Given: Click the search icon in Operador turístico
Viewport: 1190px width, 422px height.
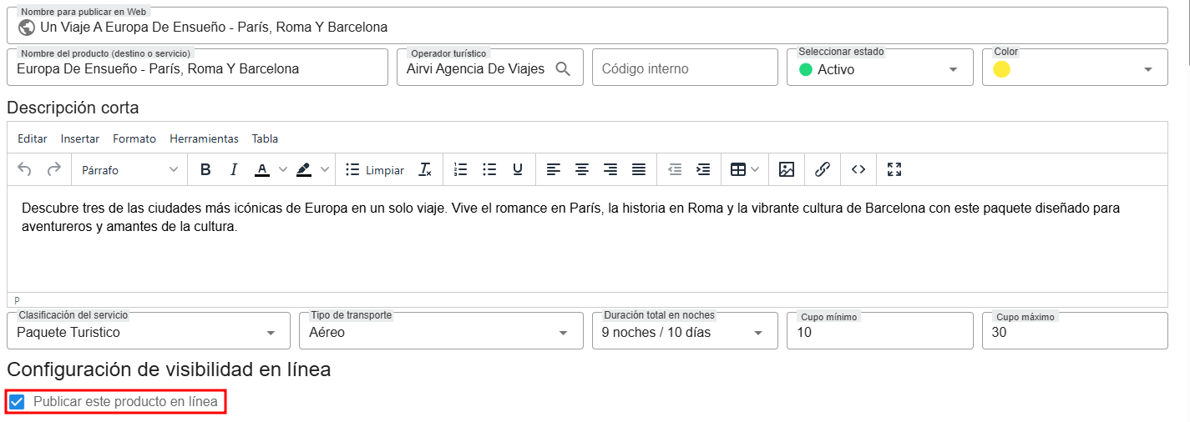Looking at the screenshot, I should tap(563, 69).
